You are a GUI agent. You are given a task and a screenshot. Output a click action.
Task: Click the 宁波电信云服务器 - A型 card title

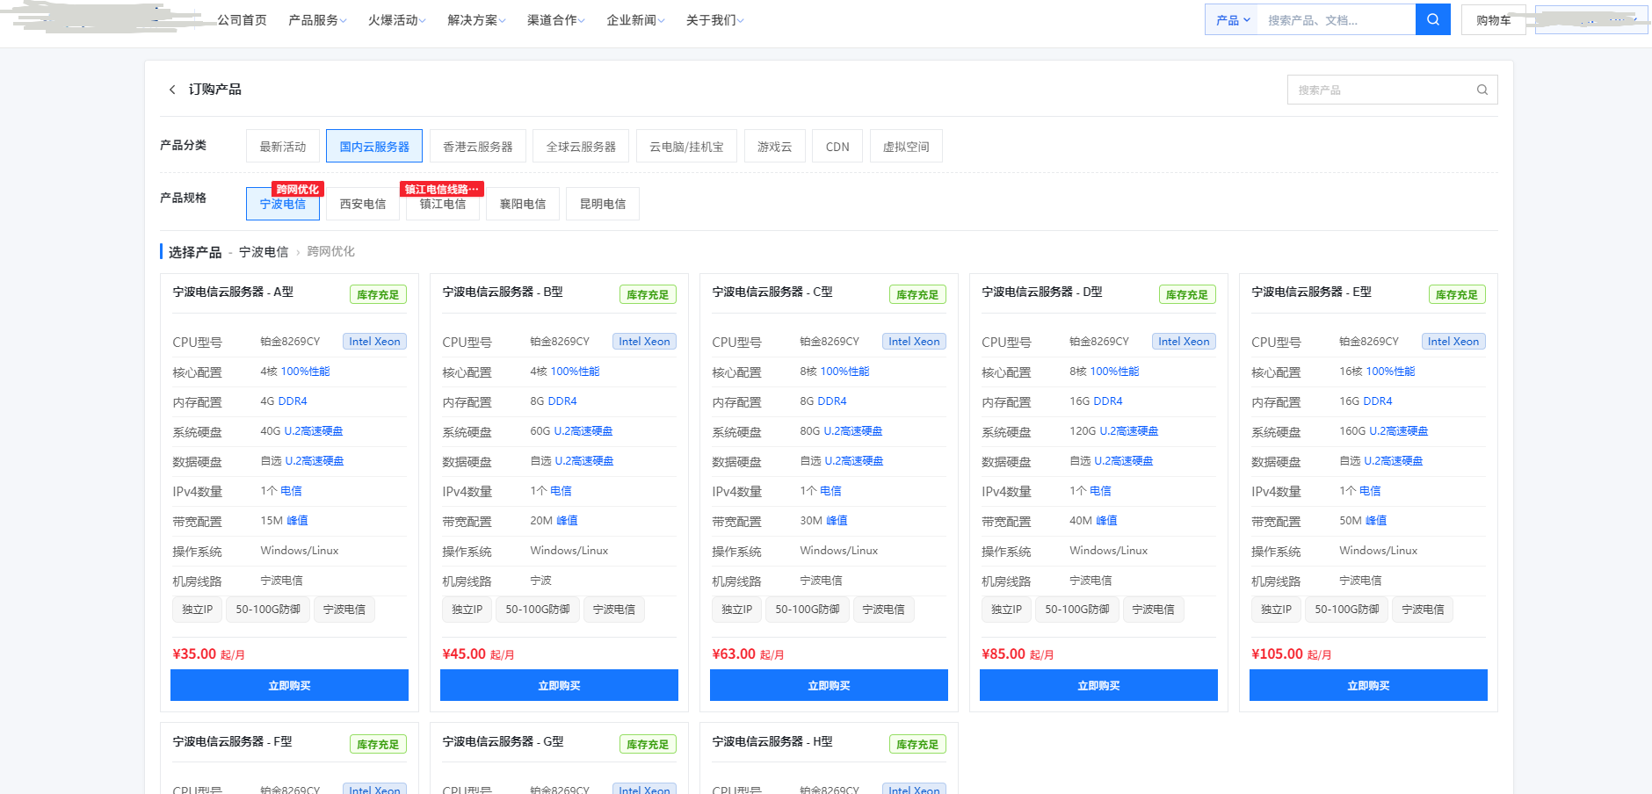[233, 292]
